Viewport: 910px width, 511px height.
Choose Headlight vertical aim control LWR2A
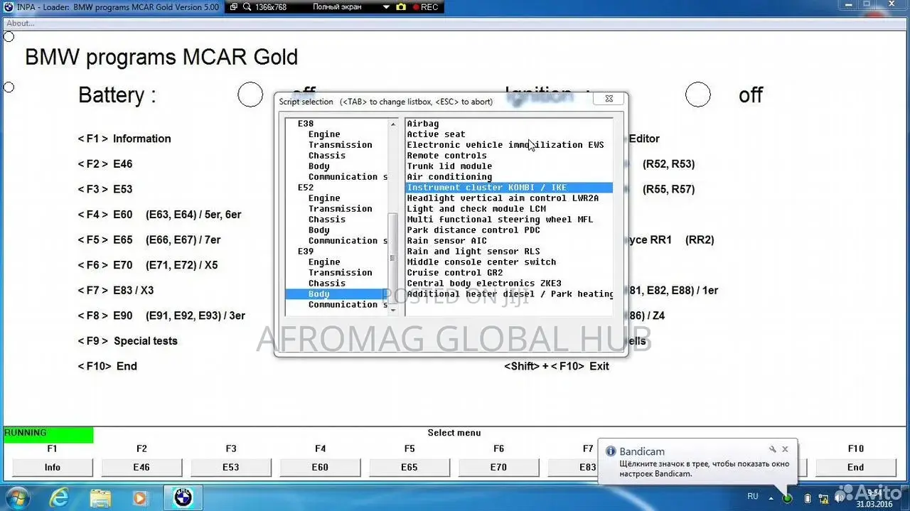pos(503,198)
